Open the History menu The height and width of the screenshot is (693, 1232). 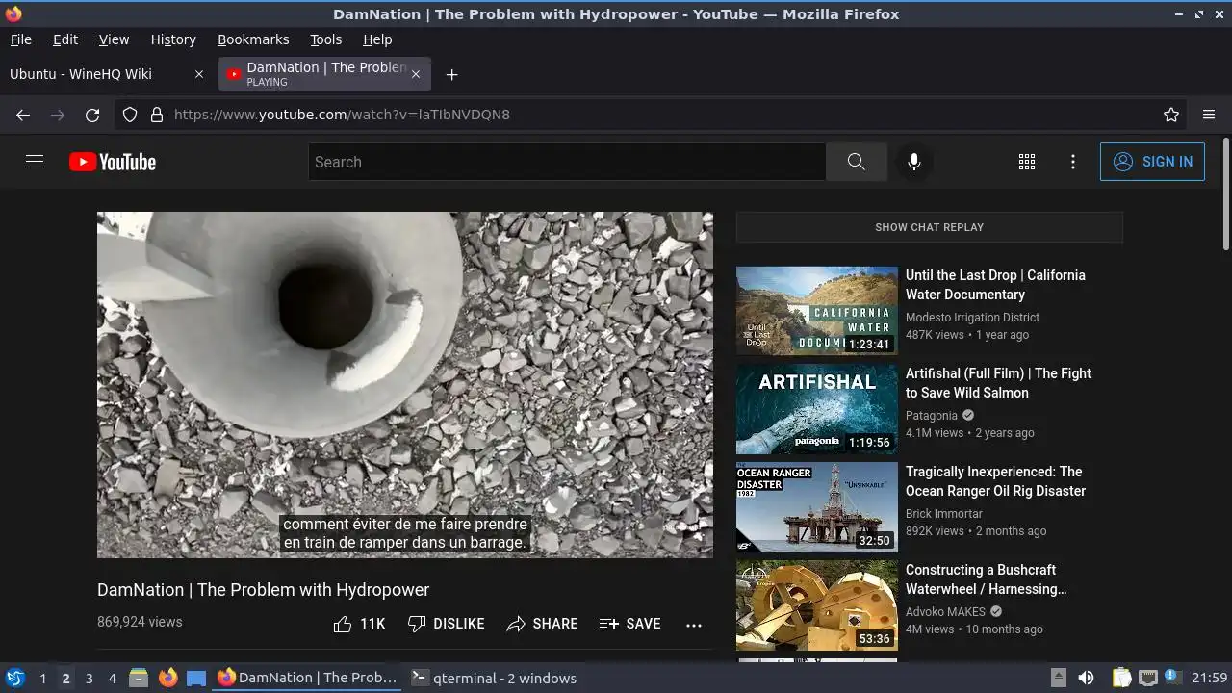coord(173,39)
